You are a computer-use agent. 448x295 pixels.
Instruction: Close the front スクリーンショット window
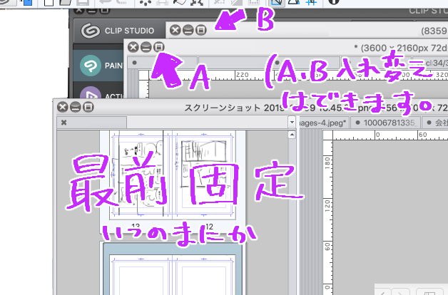pyautogui.click(x=63, y=108)
